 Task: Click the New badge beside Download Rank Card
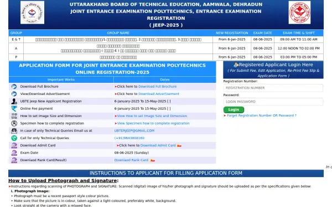pos(153,161)
